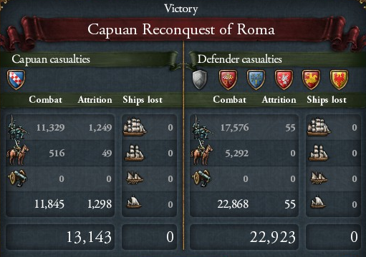Click the yellow shield with red eagle
This screenshot has height=257, width=366.
pos(339,80)
